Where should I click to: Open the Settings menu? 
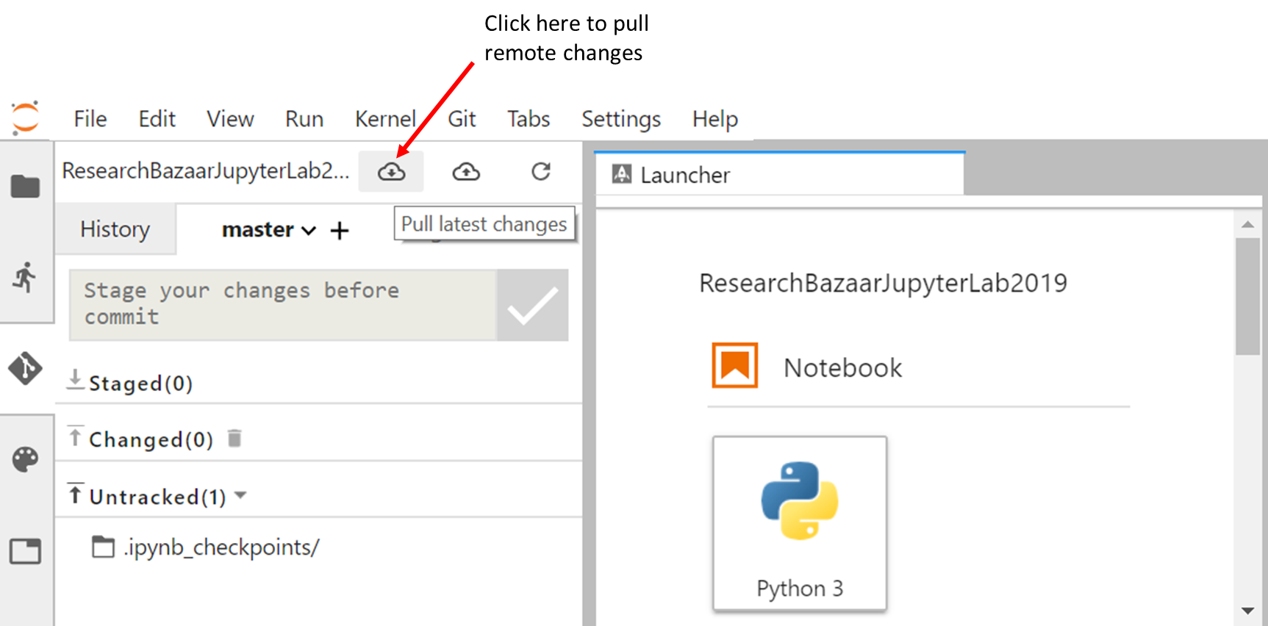click(621, 119)
